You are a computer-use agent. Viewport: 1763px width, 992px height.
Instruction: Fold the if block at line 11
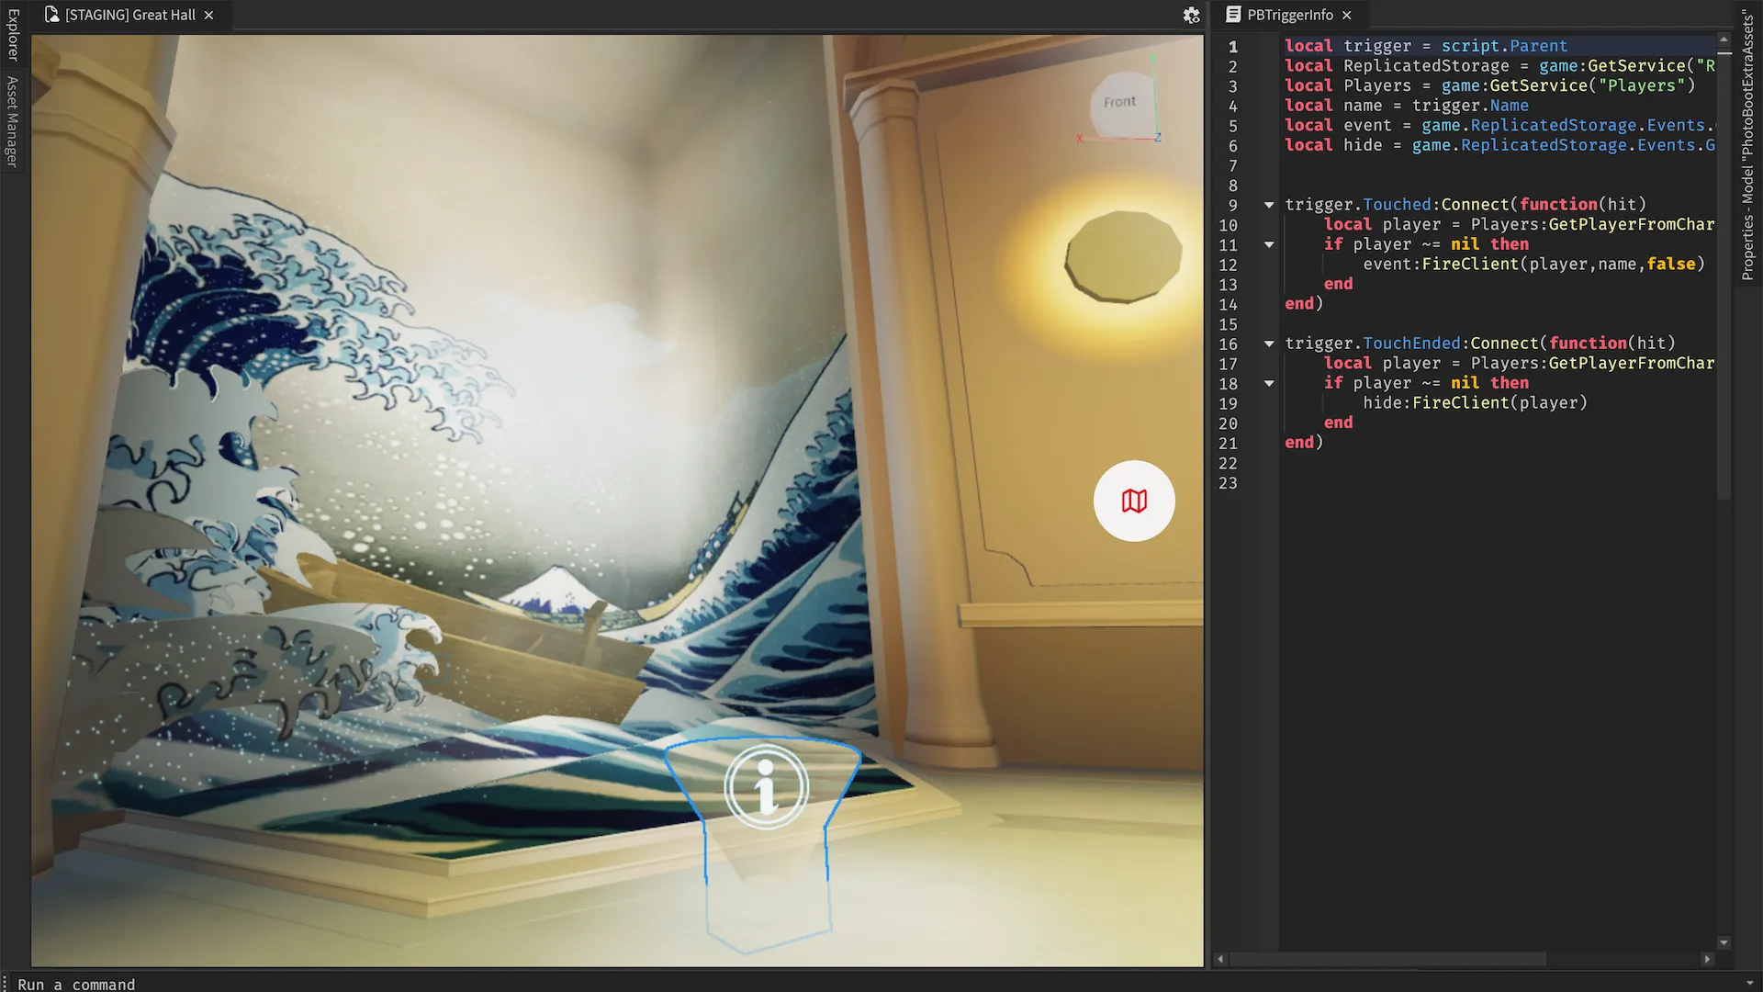click(1269, 244)
